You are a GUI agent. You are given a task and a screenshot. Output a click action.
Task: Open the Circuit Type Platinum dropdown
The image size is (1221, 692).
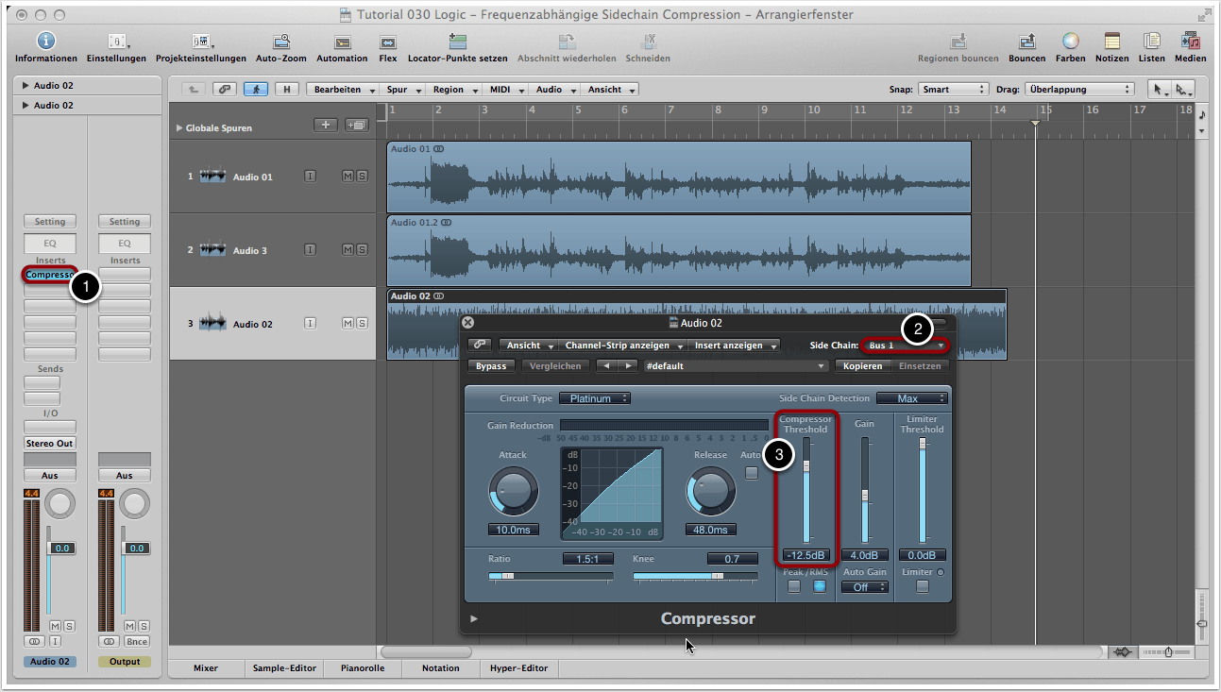(x=594, y=398)
